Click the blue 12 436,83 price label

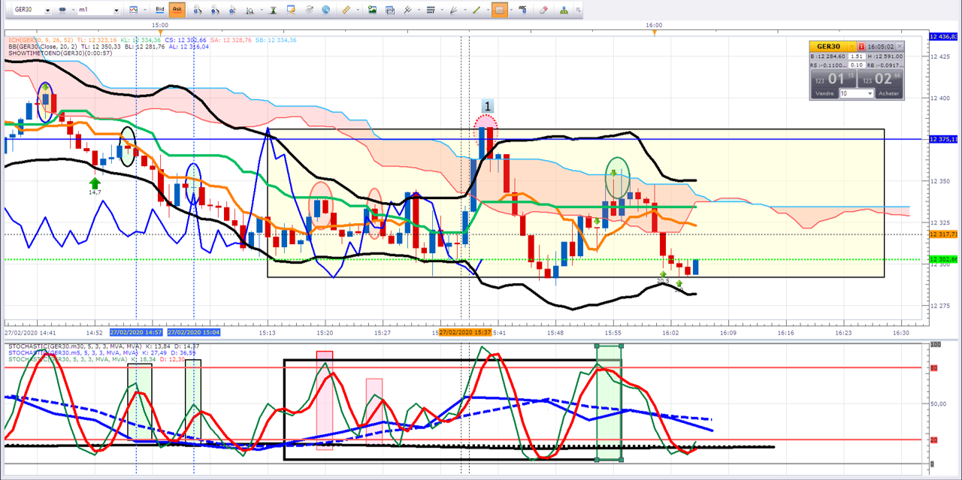tap(943, 36)
